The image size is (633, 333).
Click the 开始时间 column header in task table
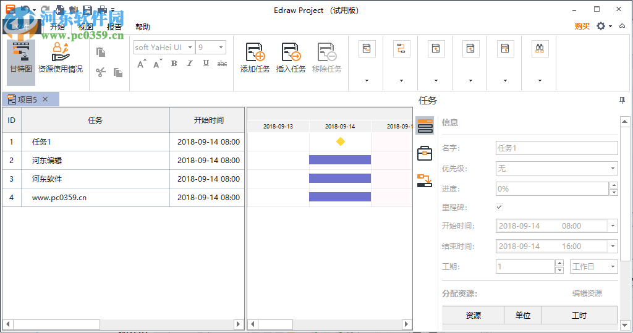[x=207, y=120]
